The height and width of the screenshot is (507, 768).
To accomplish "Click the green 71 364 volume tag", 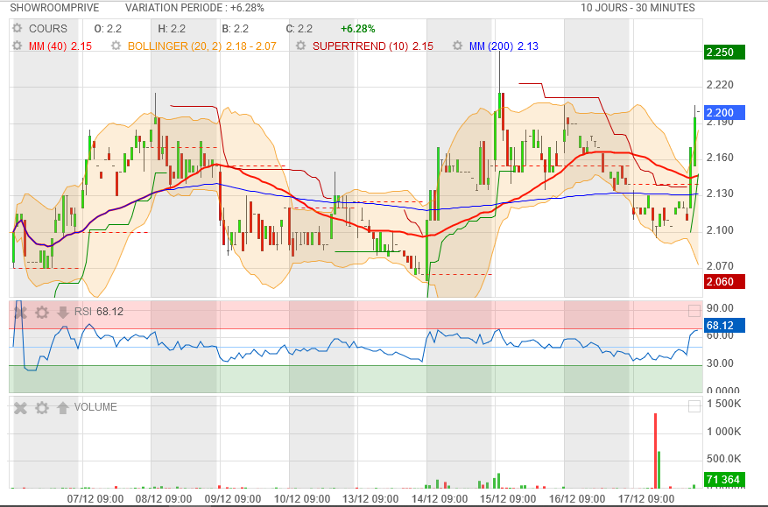I will tap(724, 480).
